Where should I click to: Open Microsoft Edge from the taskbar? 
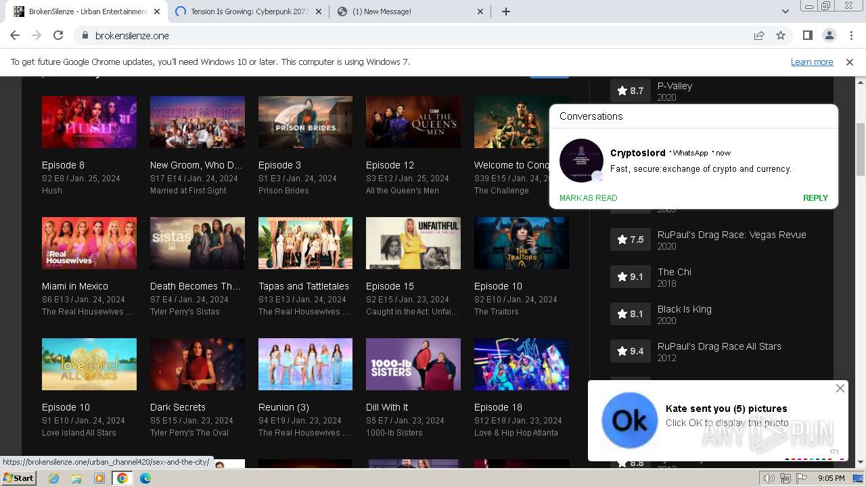pos(145,478)
